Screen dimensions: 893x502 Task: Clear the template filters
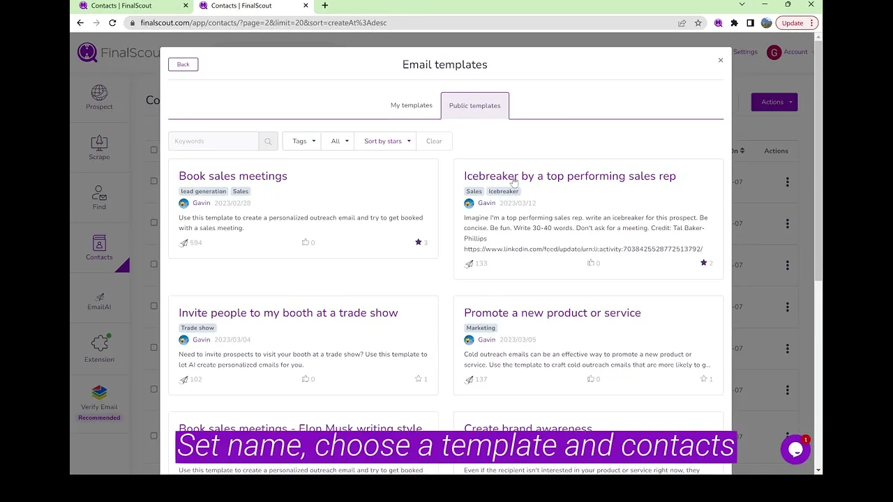[434, 142]
